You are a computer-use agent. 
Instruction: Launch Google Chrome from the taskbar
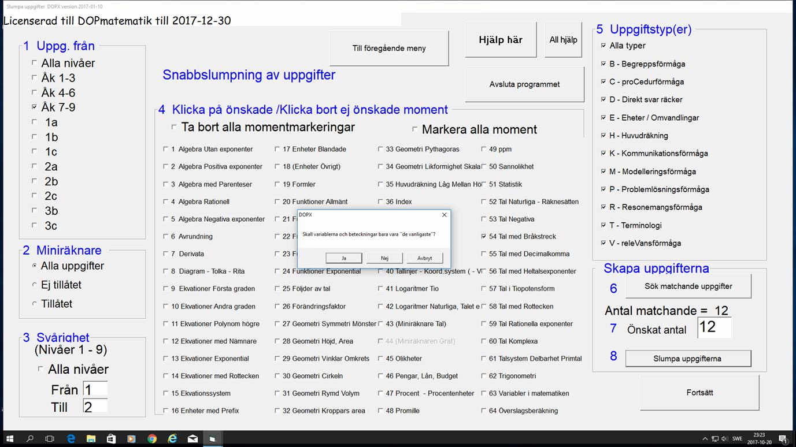(x=151, y=439)
